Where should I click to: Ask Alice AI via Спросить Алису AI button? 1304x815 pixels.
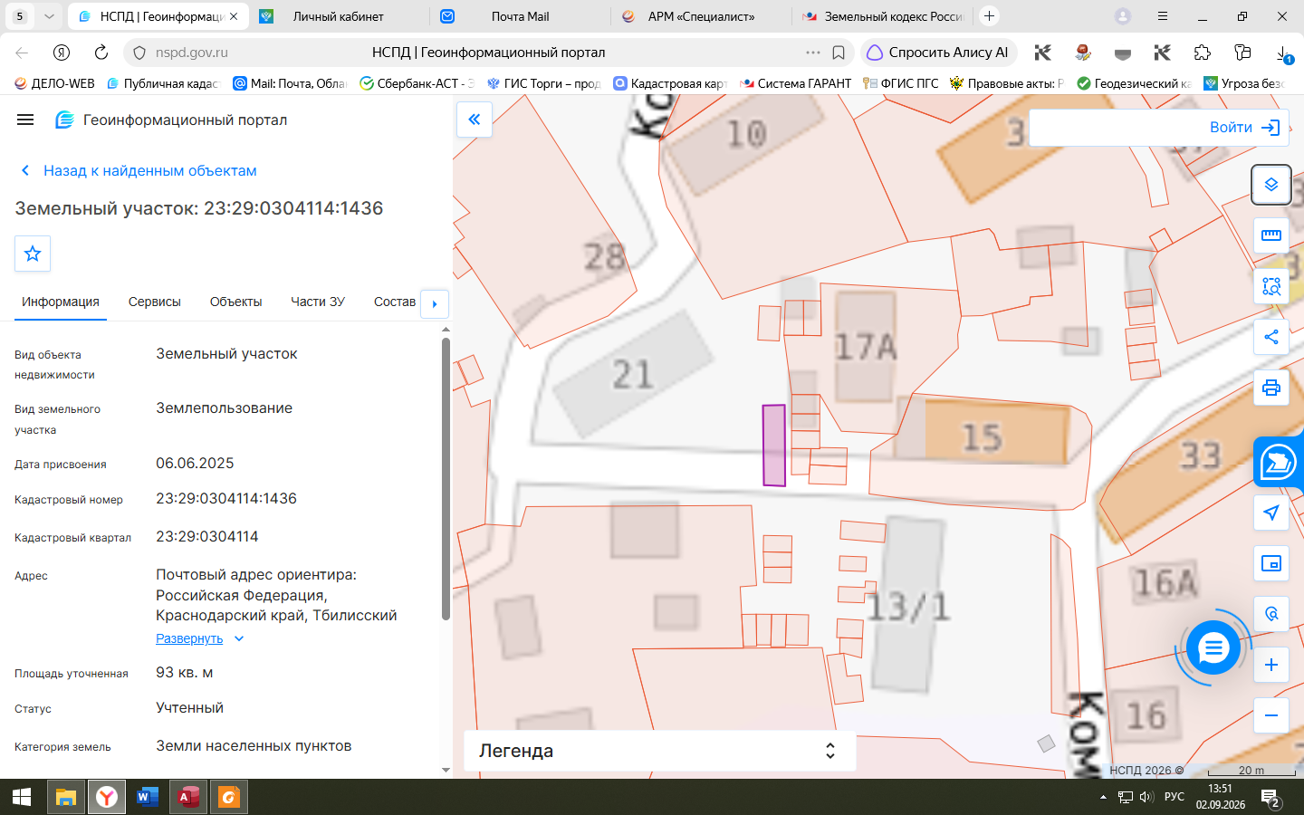[x=939, y=53]
